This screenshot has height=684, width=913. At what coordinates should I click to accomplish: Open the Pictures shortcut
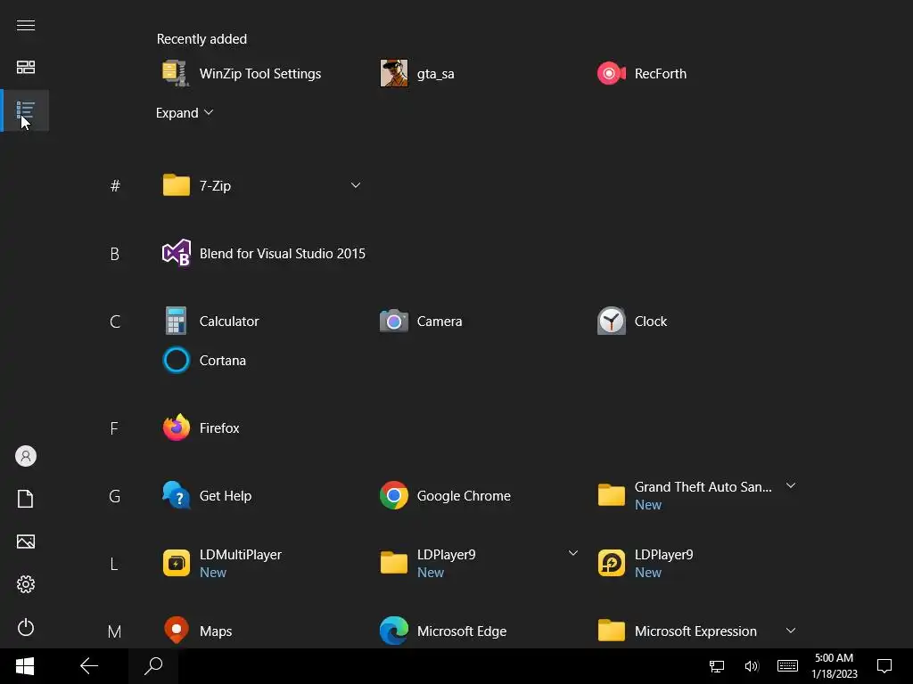[26, 541]
